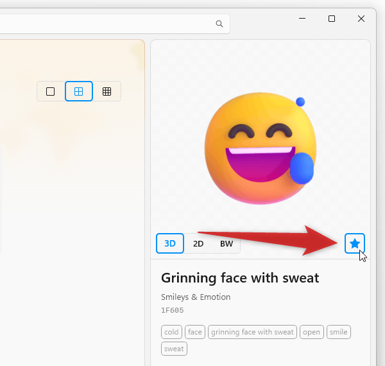
Task: Click the search magnifier icon
Action: point(219,24)
